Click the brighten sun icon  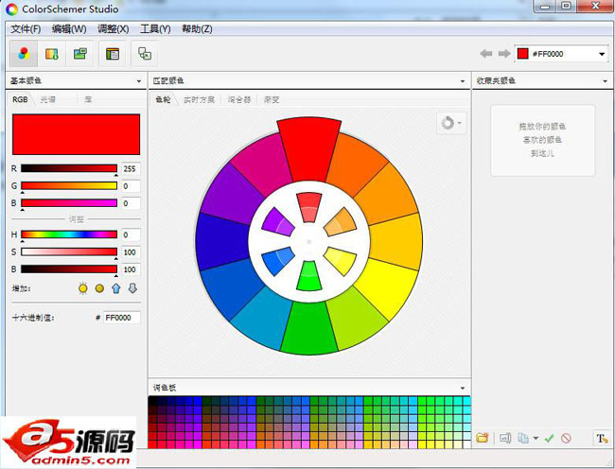click(x=82, y=288)
